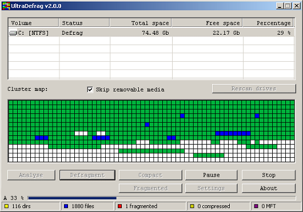The width and height of the screenshot is (303, 212).
Task: Click the A 33 % progress label
Action: point(14,198)
